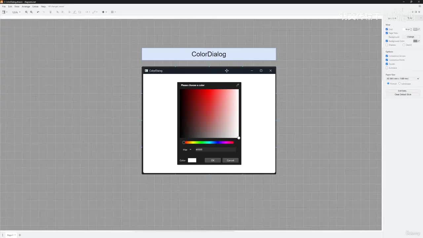Toggle the Connection Points checkbox

(x=387, y=60)
